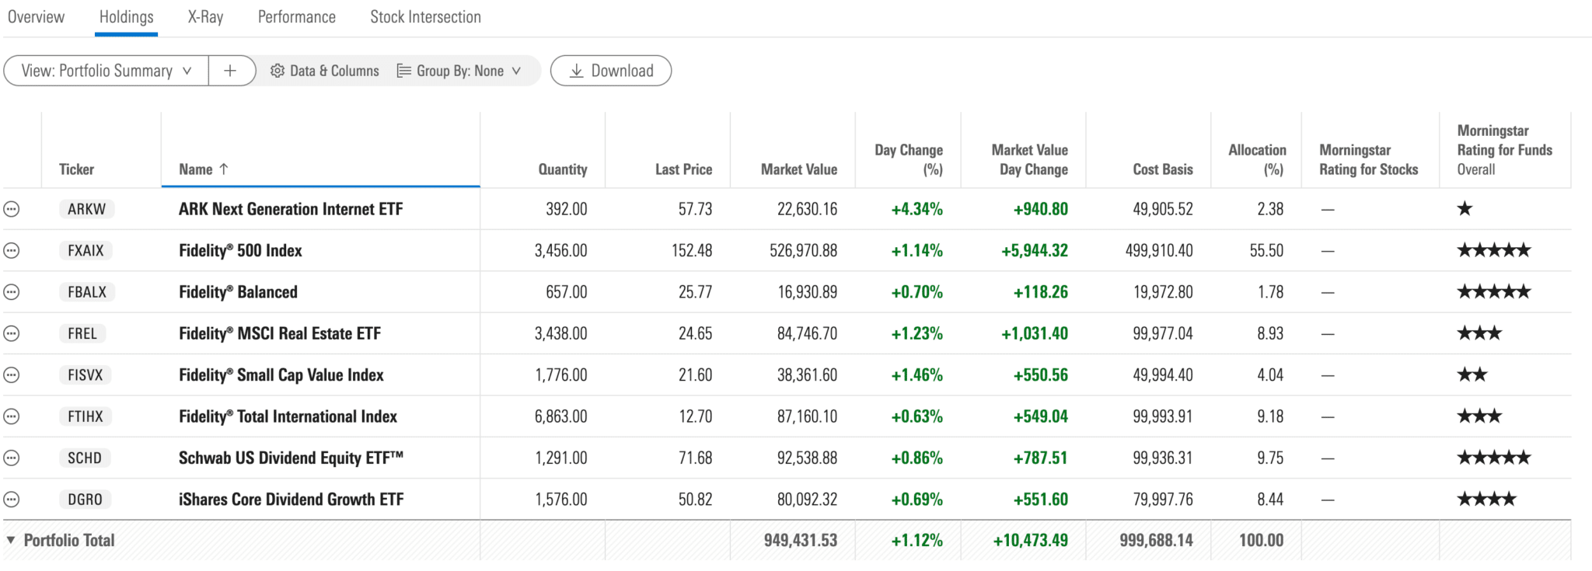Open Fidelity 500 Index fund name
The height and width of the screenshot is (571, 1592).
point(240,251)
